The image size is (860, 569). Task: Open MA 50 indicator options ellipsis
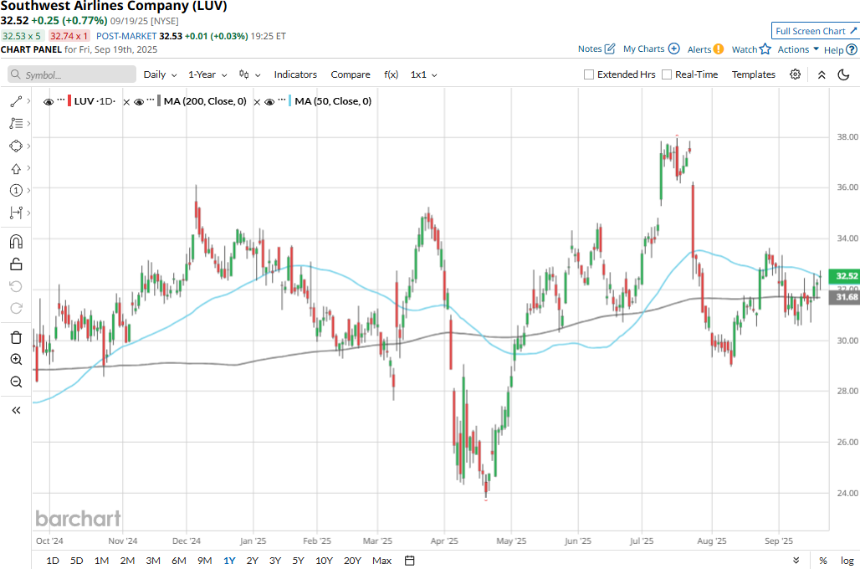point(282,100)
